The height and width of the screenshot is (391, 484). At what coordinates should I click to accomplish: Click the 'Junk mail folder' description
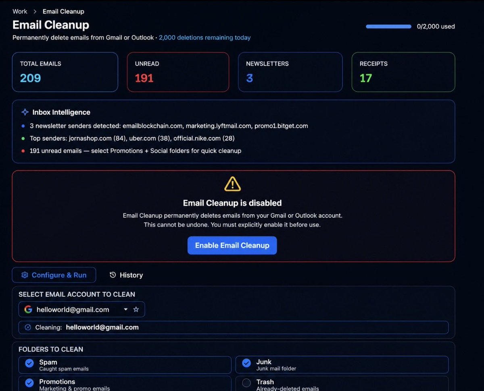[276, 368]
